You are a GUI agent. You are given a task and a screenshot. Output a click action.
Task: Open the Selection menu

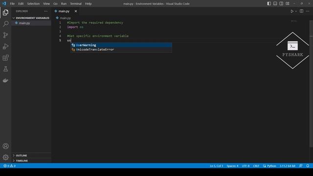click(x=33, y=3)
